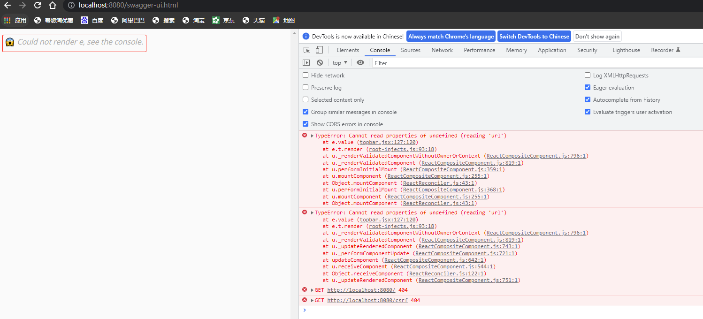The width and height of the screenshot is (703, 319).
Task: Open the 阿里巴巴 bookmark
Action: tap(128, 20)
